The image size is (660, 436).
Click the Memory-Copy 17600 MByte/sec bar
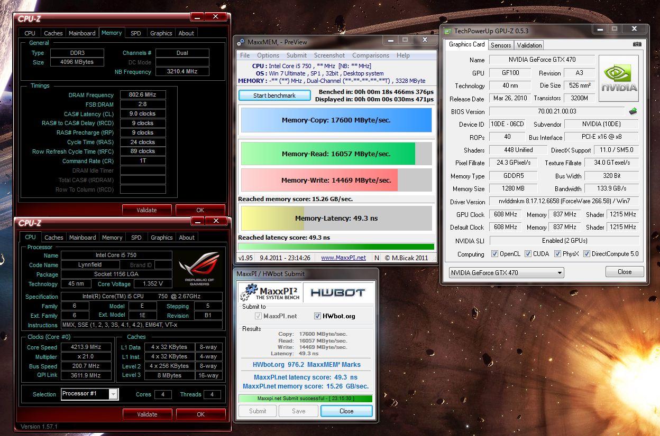coord(336,120)
